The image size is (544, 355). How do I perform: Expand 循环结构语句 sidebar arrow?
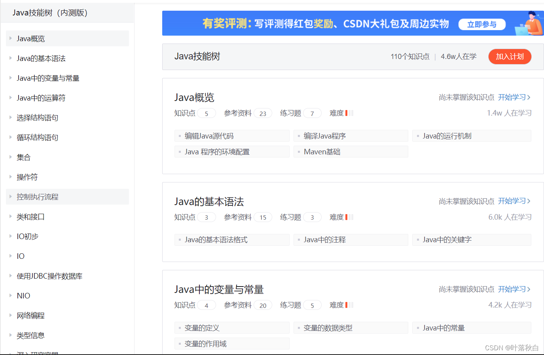[11, 137]
